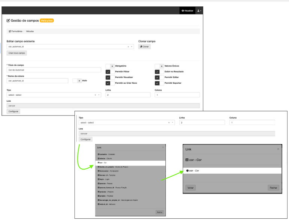Click the table icon beside cadastro - Cadastro
Viewport: 289px width, 221px height.
98,154
